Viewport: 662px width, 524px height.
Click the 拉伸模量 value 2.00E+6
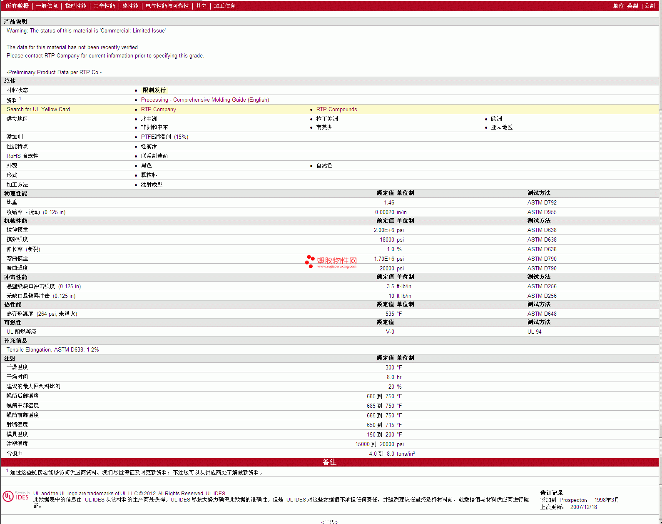[384, 230]
